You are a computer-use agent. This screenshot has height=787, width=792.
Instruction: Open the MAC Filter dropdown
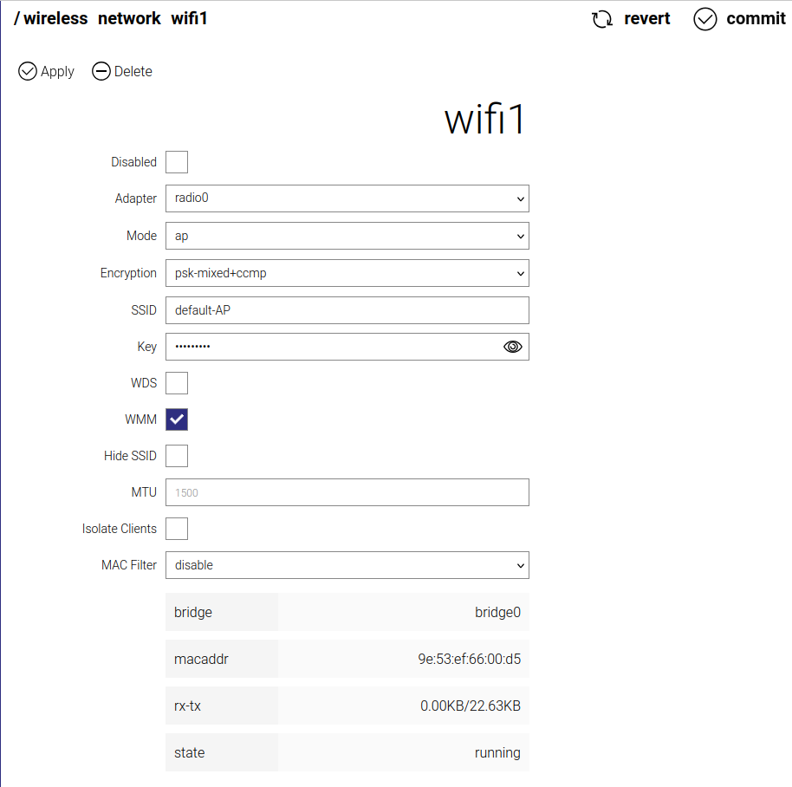pyautogui.click(x=347, y=564)
